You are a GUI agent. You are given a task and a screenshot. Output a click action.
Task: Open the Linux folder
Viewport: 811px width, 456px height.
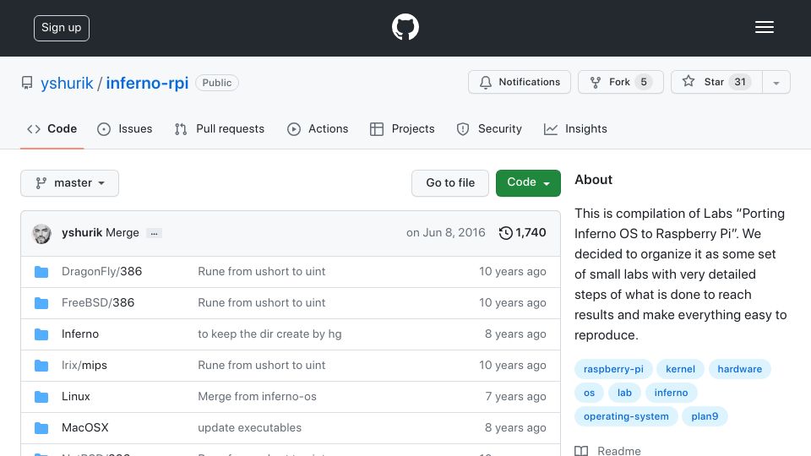click(76, 397)
